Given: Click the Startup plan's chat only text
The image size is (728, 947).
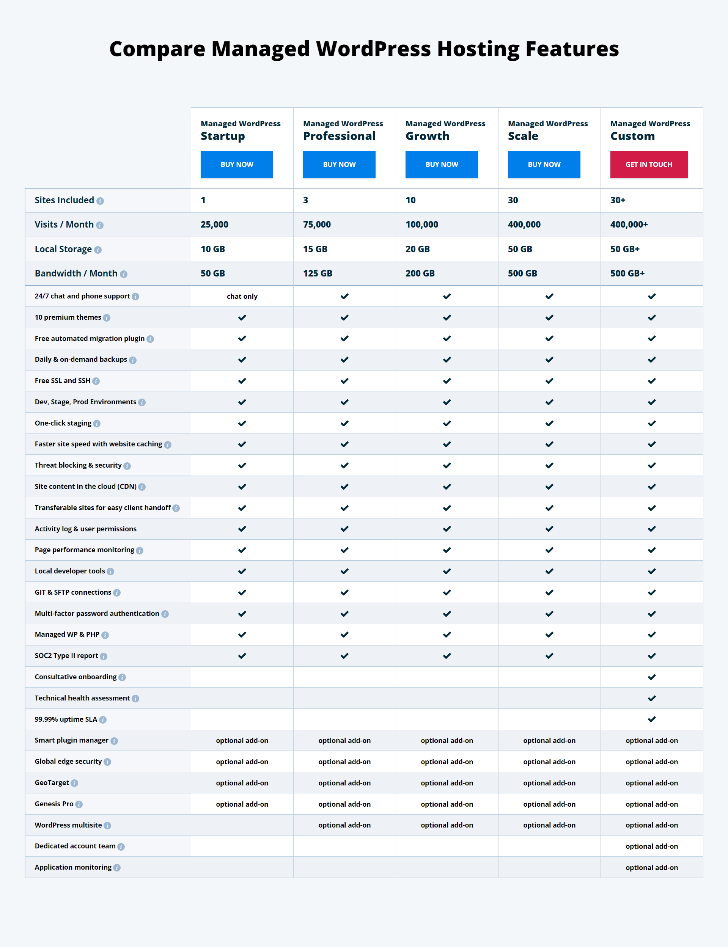Looking at the screenshot, I should [x=242, y=297].
